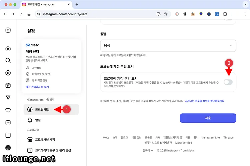The image size is (250, 166).
Task: Click the Create plus icon in sidebar
Action: pos(8,123)
